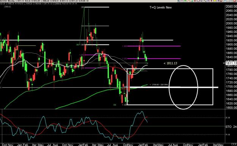Screen dimensions: 237x146
Task: Click the 1860.00 price axis label
Action: pyautogui.click(x=231, y=53)
